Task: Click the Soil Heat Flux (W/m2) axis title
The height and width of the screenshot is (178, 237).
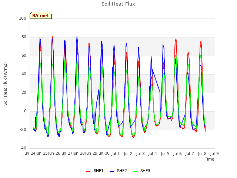Action: tap(5, 84)
